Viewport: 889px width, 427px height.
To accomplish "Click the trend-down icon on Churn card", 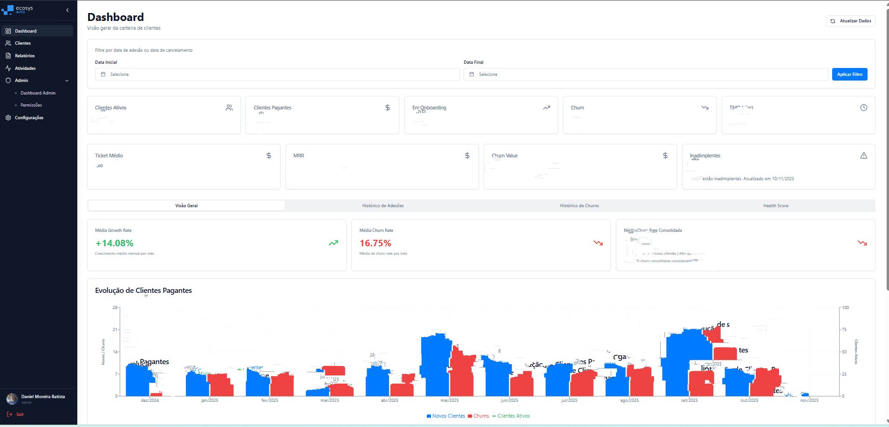I will click(705, 108).
